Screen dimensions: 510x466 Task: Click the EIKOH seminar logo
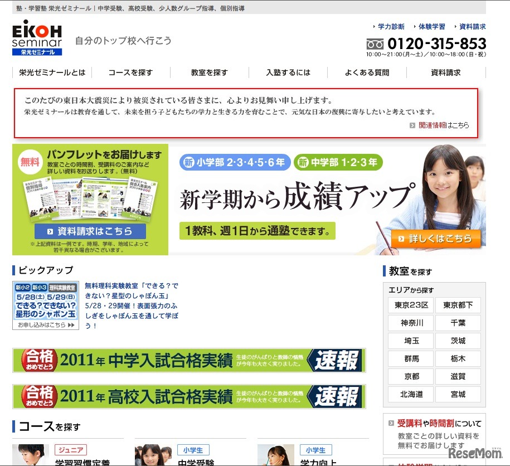click(x=37, y=37)
